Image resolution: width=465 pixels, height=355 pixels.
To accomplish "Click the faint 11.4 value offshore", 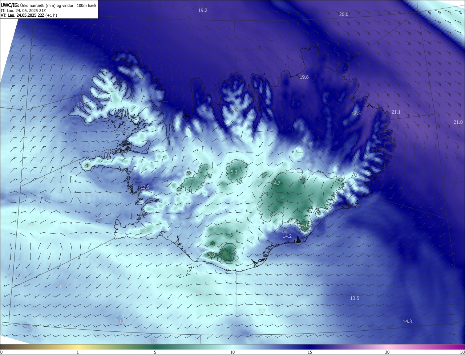I will 63,287.
